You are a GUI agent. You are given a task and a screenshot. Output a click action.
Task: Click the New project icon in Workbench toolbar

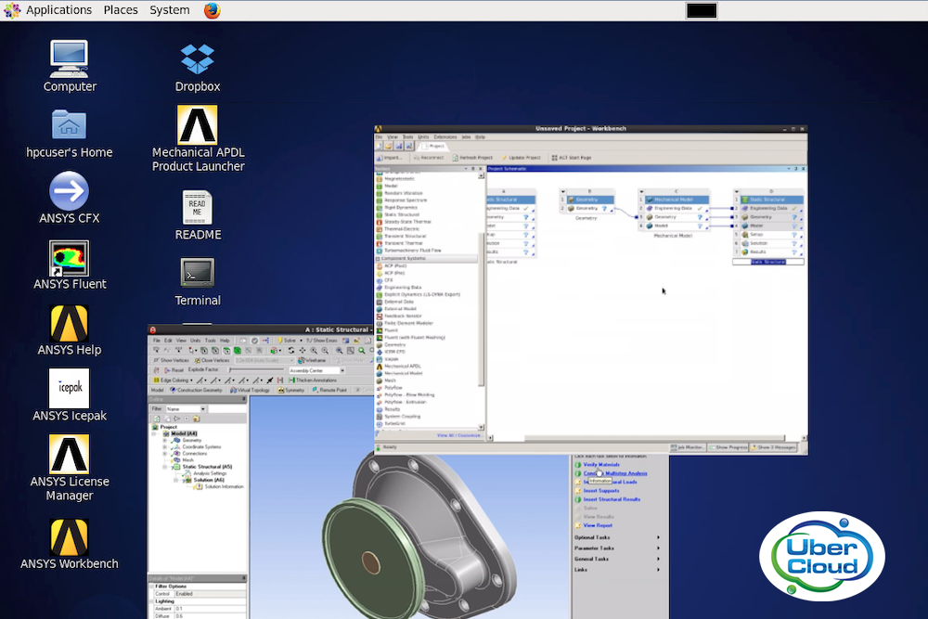380,146
